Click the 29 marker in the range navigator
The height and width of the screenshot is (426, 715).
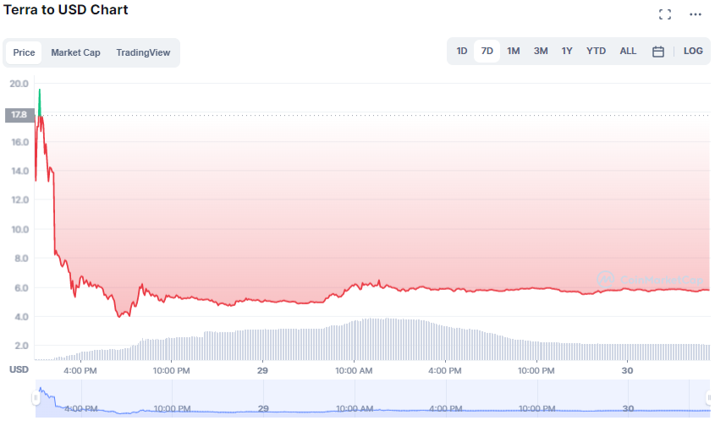pyautogui.click(x=263, y=409)
